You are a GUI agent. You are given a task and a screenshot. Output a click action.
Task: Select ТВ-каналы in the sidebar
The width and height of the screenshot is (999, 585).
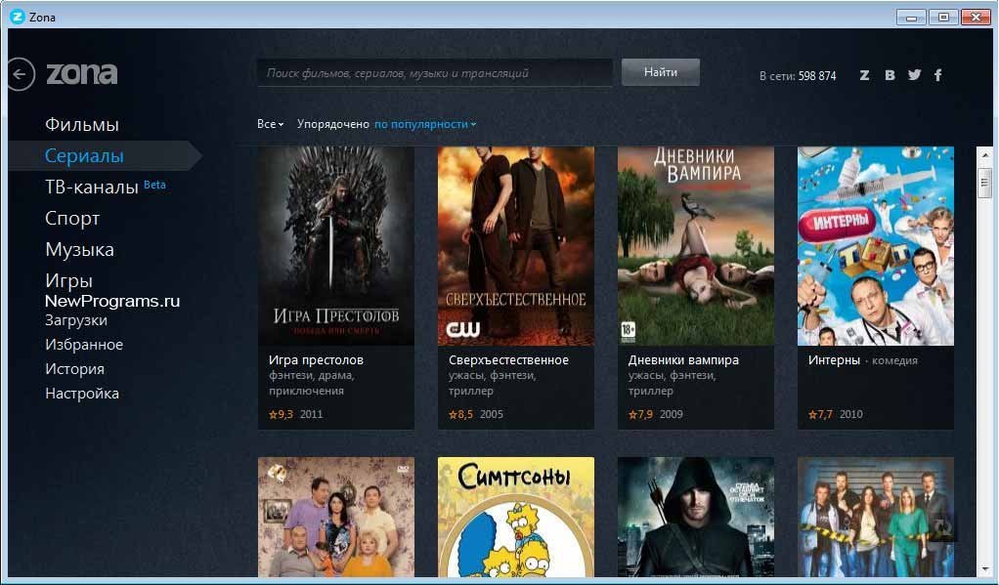[x=92, y=187]
